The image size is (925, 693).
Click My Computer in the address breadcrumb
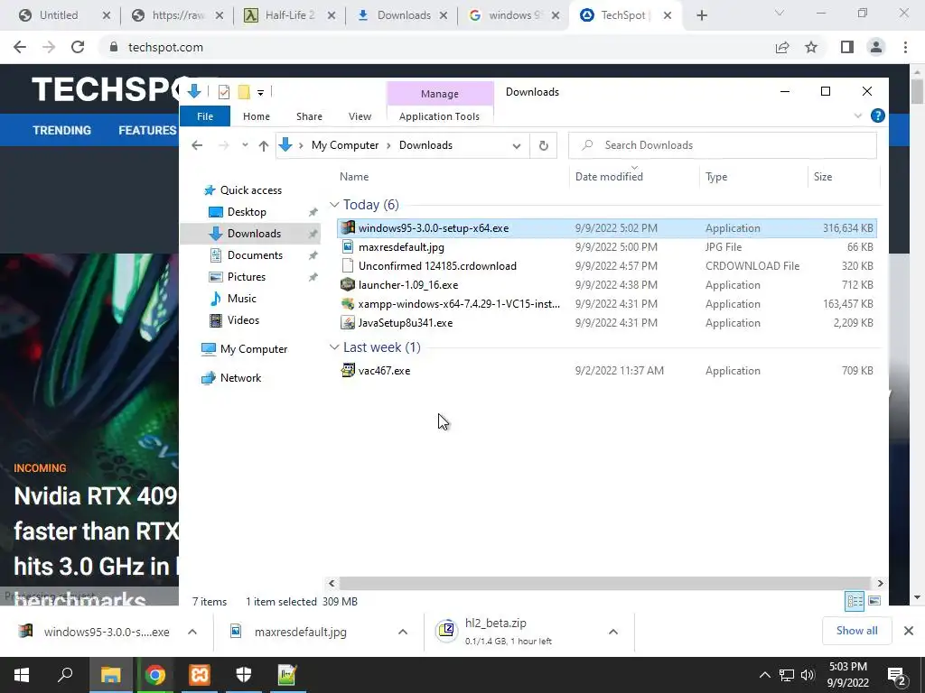tap(345, 145)
